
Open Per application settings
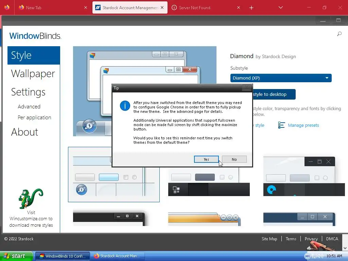[34, 117]
